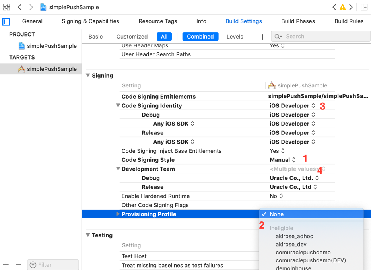Collapse the Signing section

88,76
